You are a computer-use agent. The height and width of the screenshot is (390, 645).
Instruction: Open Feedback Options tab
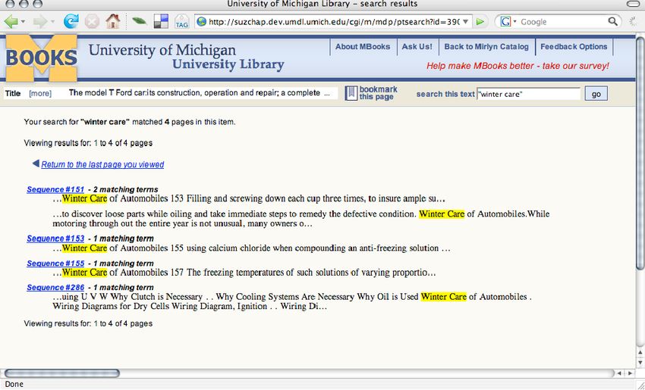click(x=574, y=47)
